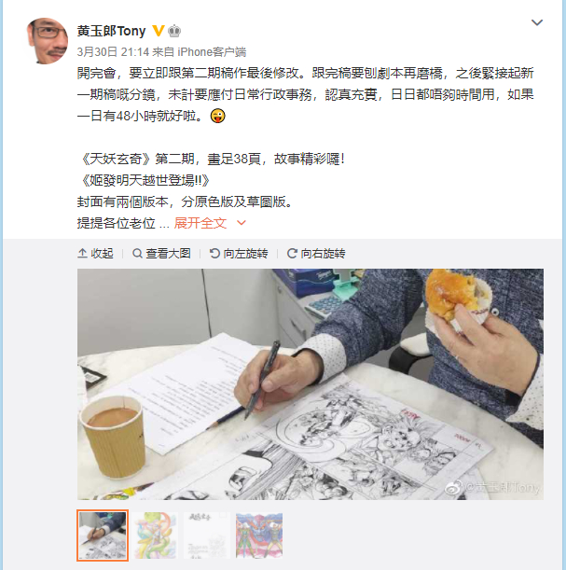Viewport: 566px width, 570px height.
Task: Select the third sketch cover thumbnail
Action: click(x=207, y=535)
